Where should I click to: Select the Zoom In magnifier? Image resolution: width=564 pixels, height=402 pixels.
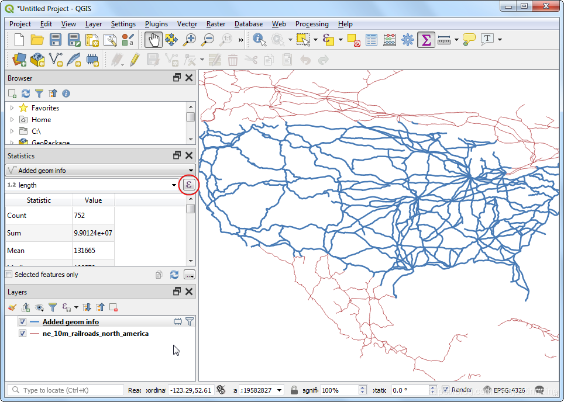(189, 40)
